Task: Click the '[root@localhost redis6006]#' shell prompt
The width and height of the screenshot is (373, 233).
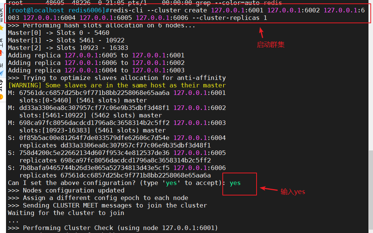Action: pyautogui.click(x=59, y=10)
